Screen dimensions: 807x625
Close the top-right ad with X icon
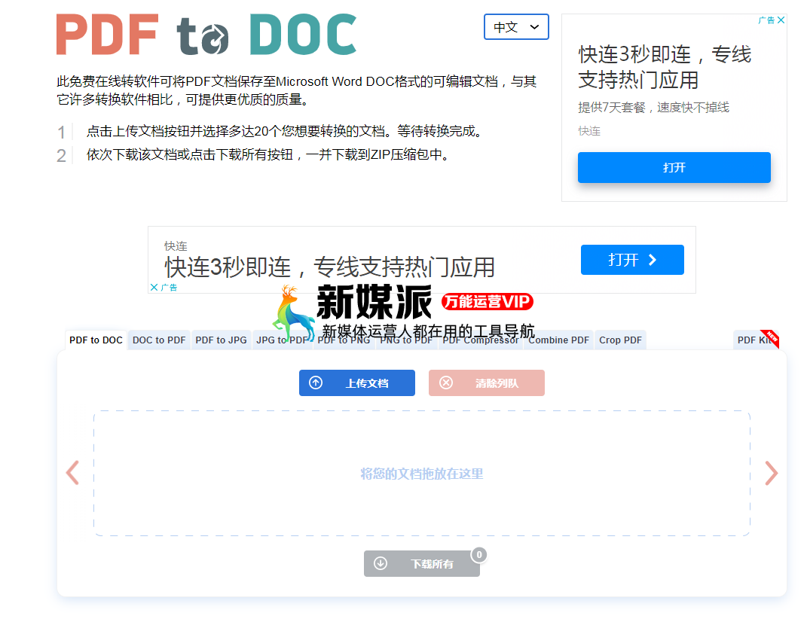tap(781, 20)
